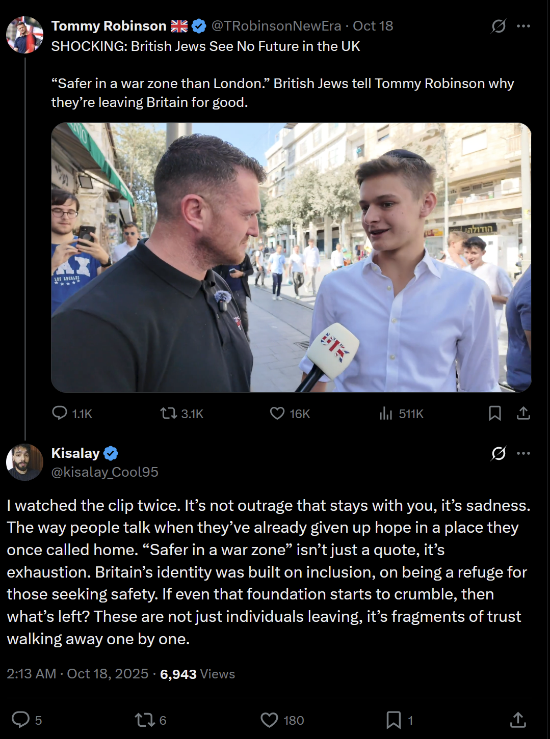The height and width of the screenshot is (739, 550).
Task: Like Kisalay's reply
Action: tap(269, 720)
